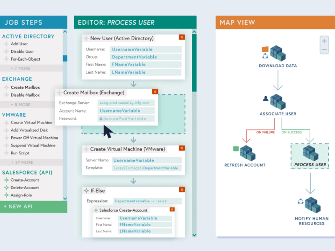Image resolution: width=335 pixels, height=251 pixels.
Task: Click editor scroll down arrow
Action: coord(194,235)
